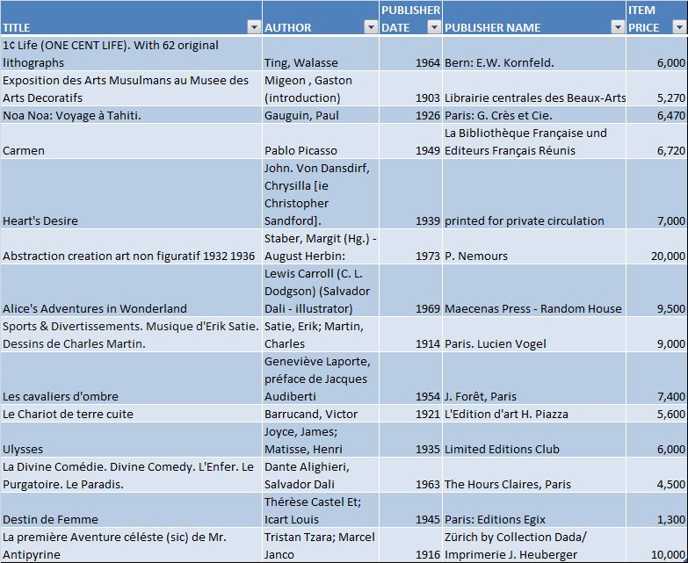The width and height of the screenshot is (688, 563).
Task: Select the date cell 1935
Action: click(410, 439)
